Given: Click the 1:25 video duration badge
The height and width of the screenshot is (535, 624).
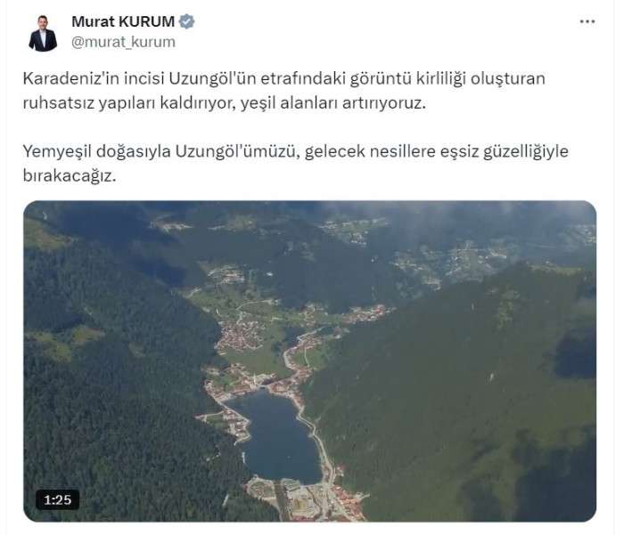Looking at the screenshot, I should click(57, 499).
